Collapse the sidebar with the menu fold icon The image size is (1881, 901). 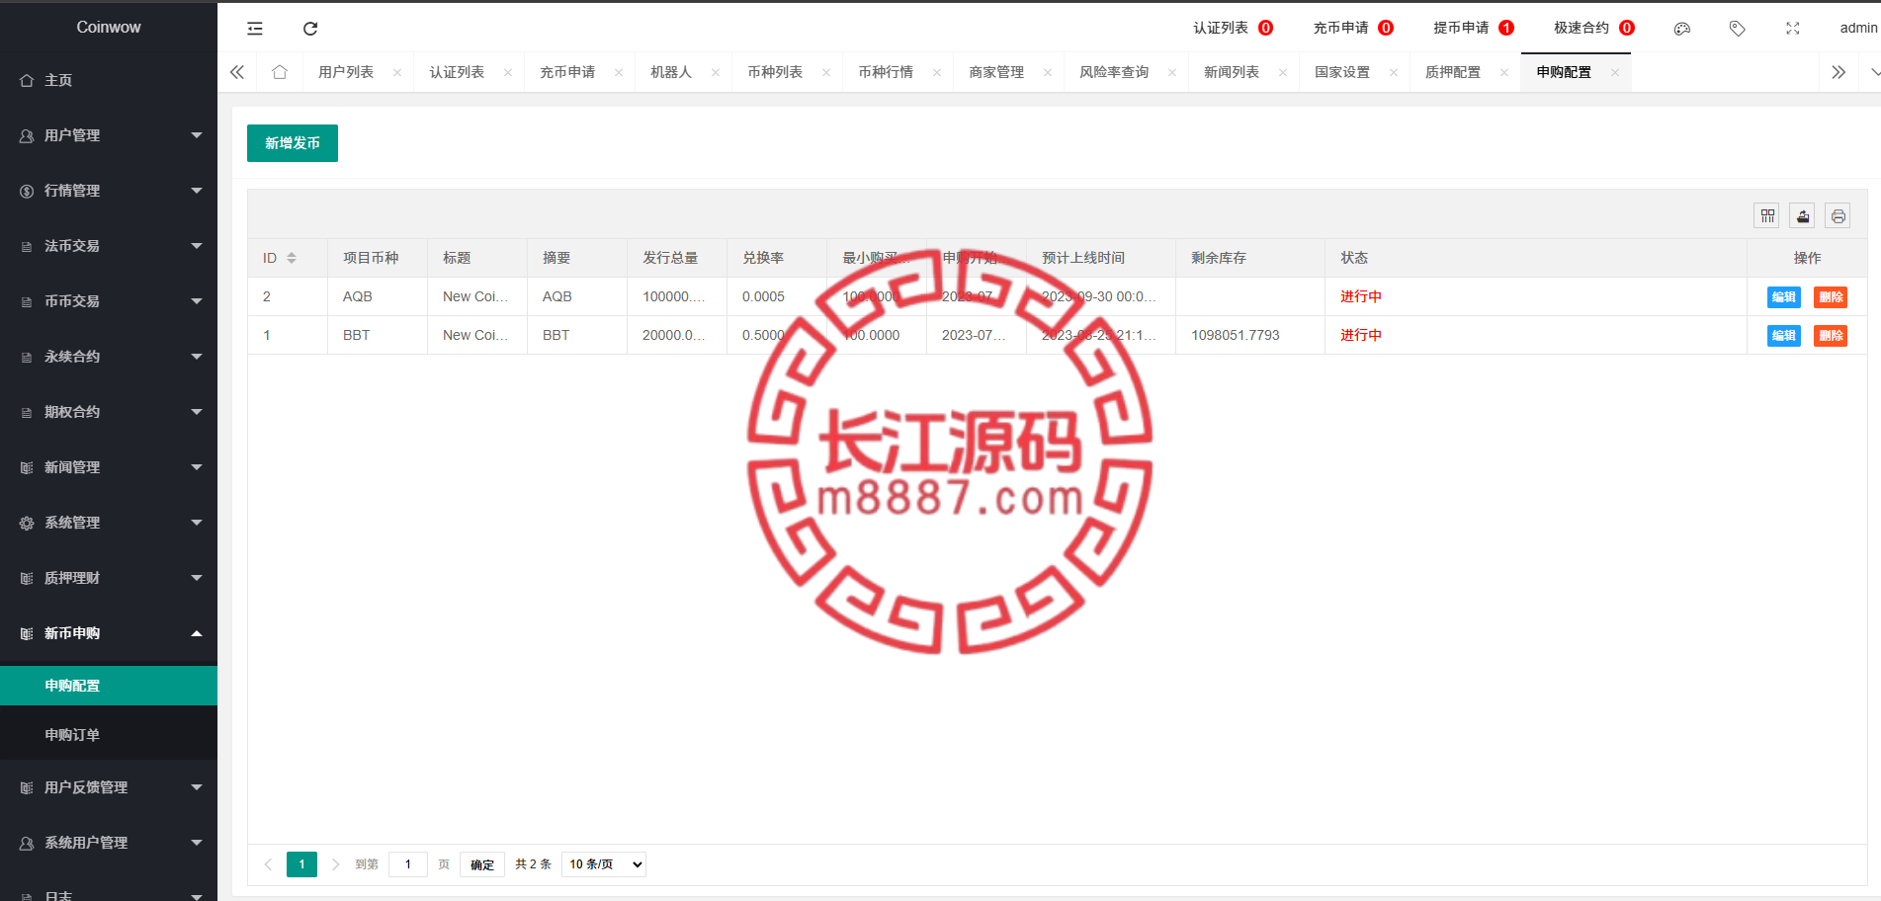255,29
